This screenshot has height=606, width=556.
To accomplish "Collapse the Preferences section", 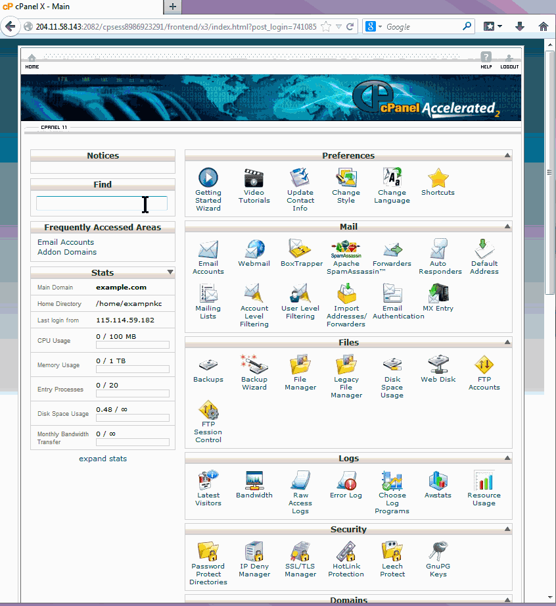I will (x=507, y=156).
